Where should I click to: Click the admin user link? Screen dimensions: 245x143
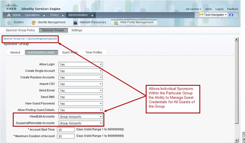click(x=209, y=9)
